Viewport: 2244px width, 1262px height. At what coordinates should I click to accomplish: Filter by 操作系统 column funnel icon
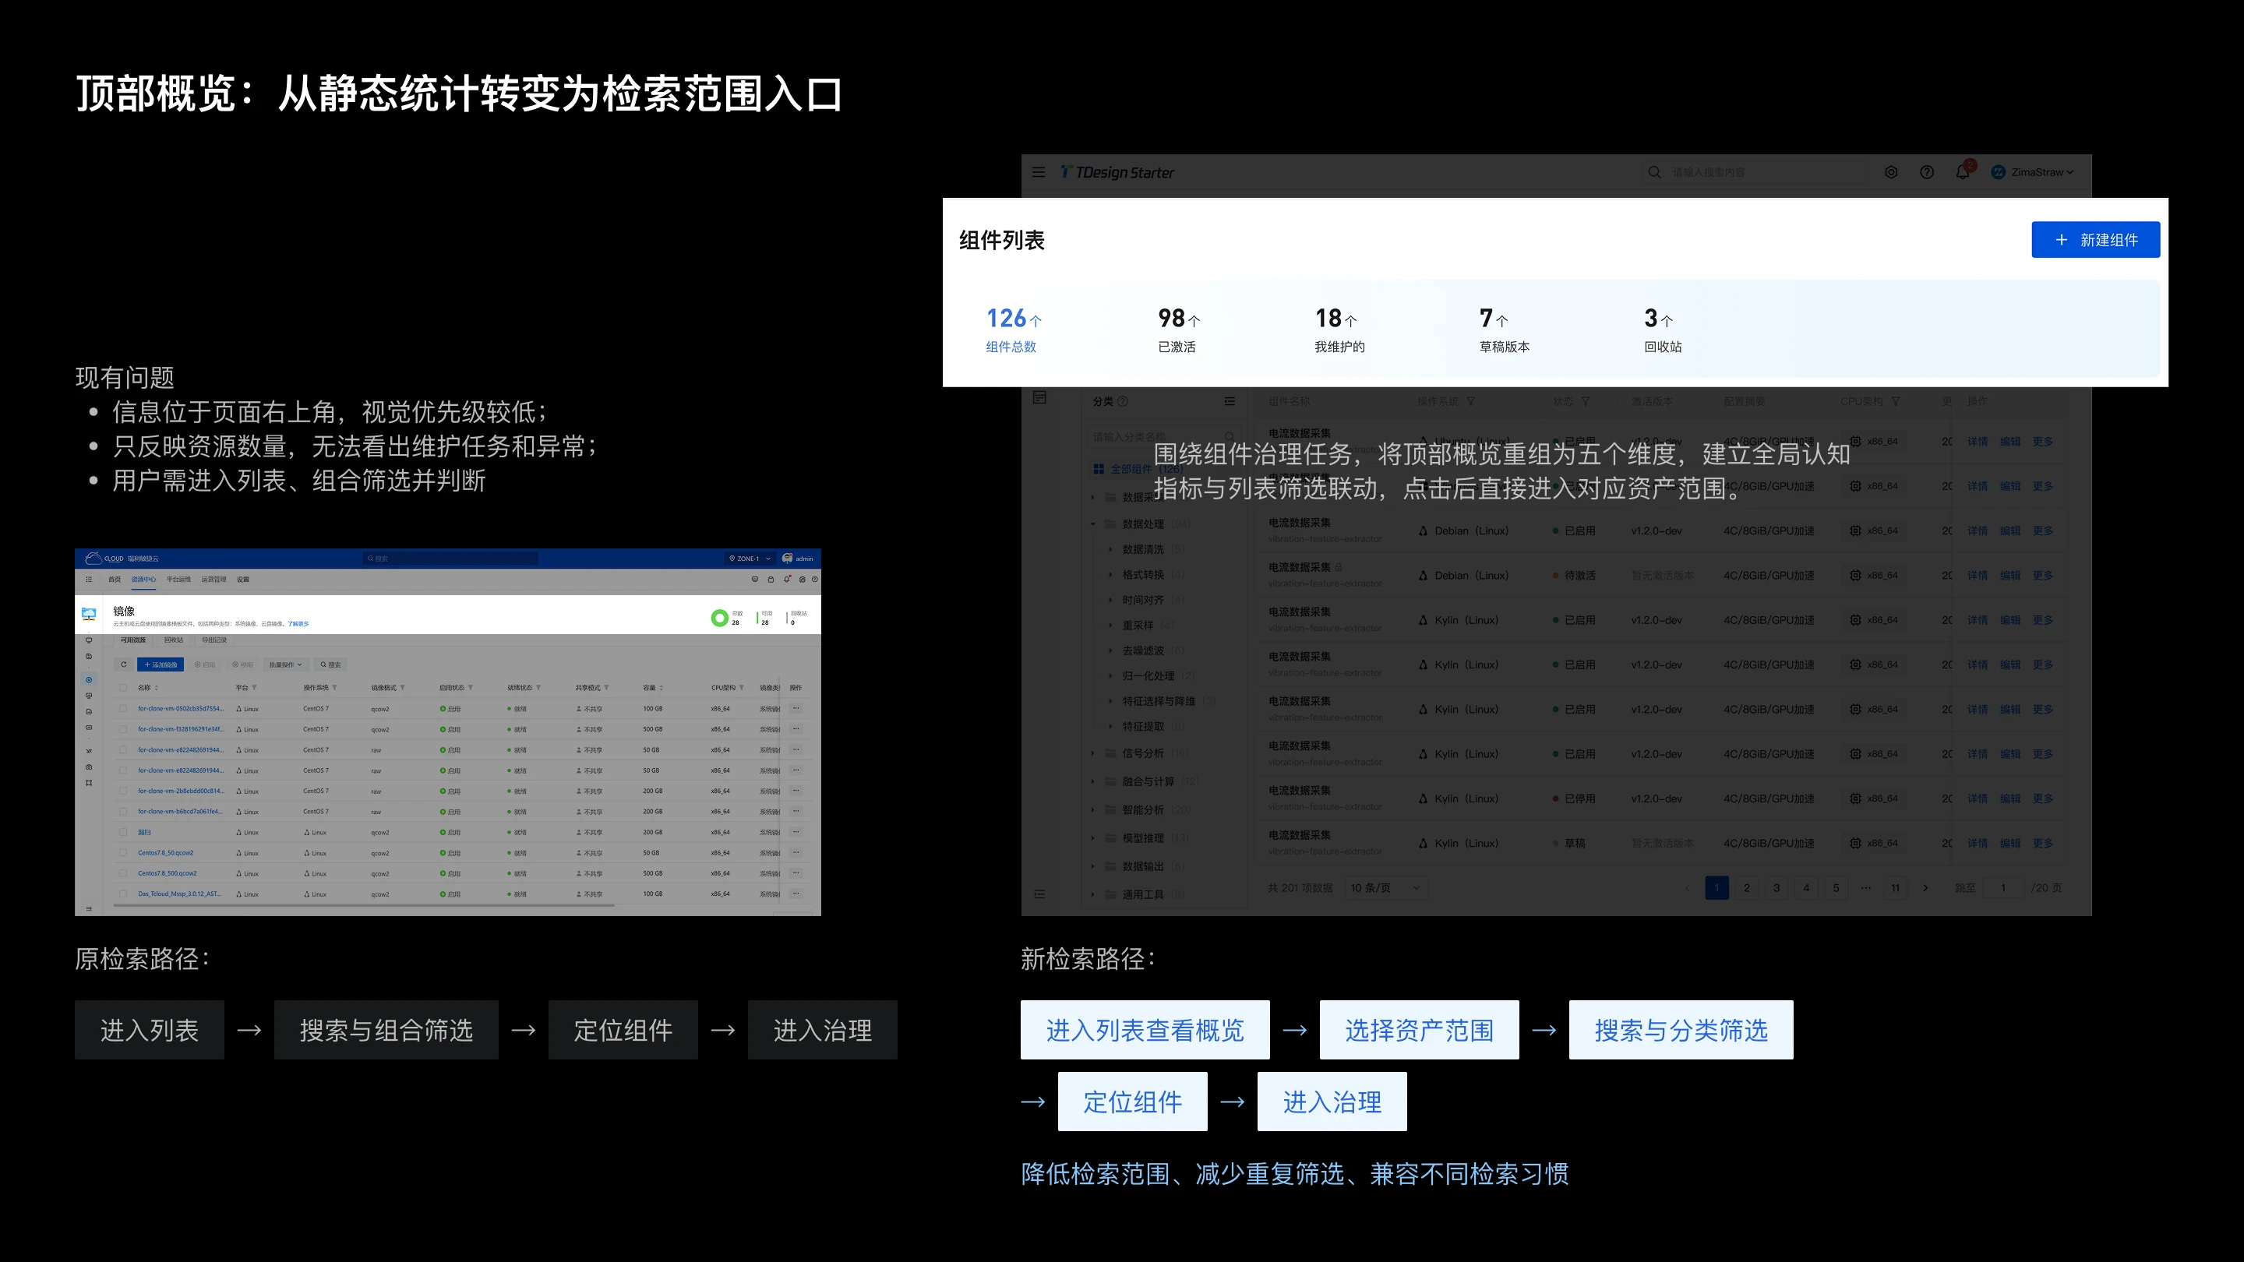tap(1470, 401)
